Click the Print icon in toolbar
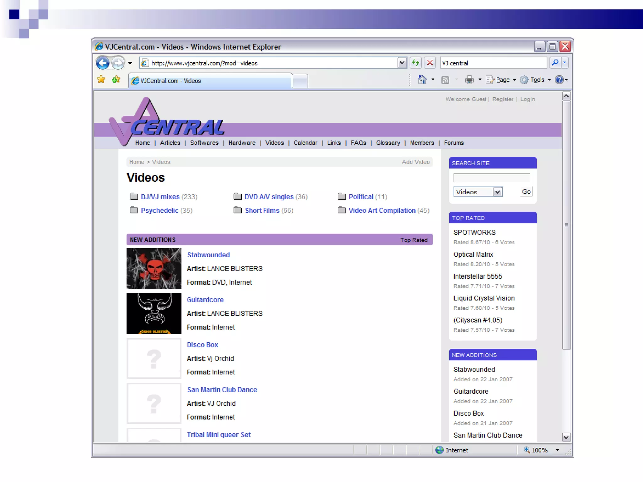Image resolution: width=643 pixels, height=482 pixels. coord(469,80)
